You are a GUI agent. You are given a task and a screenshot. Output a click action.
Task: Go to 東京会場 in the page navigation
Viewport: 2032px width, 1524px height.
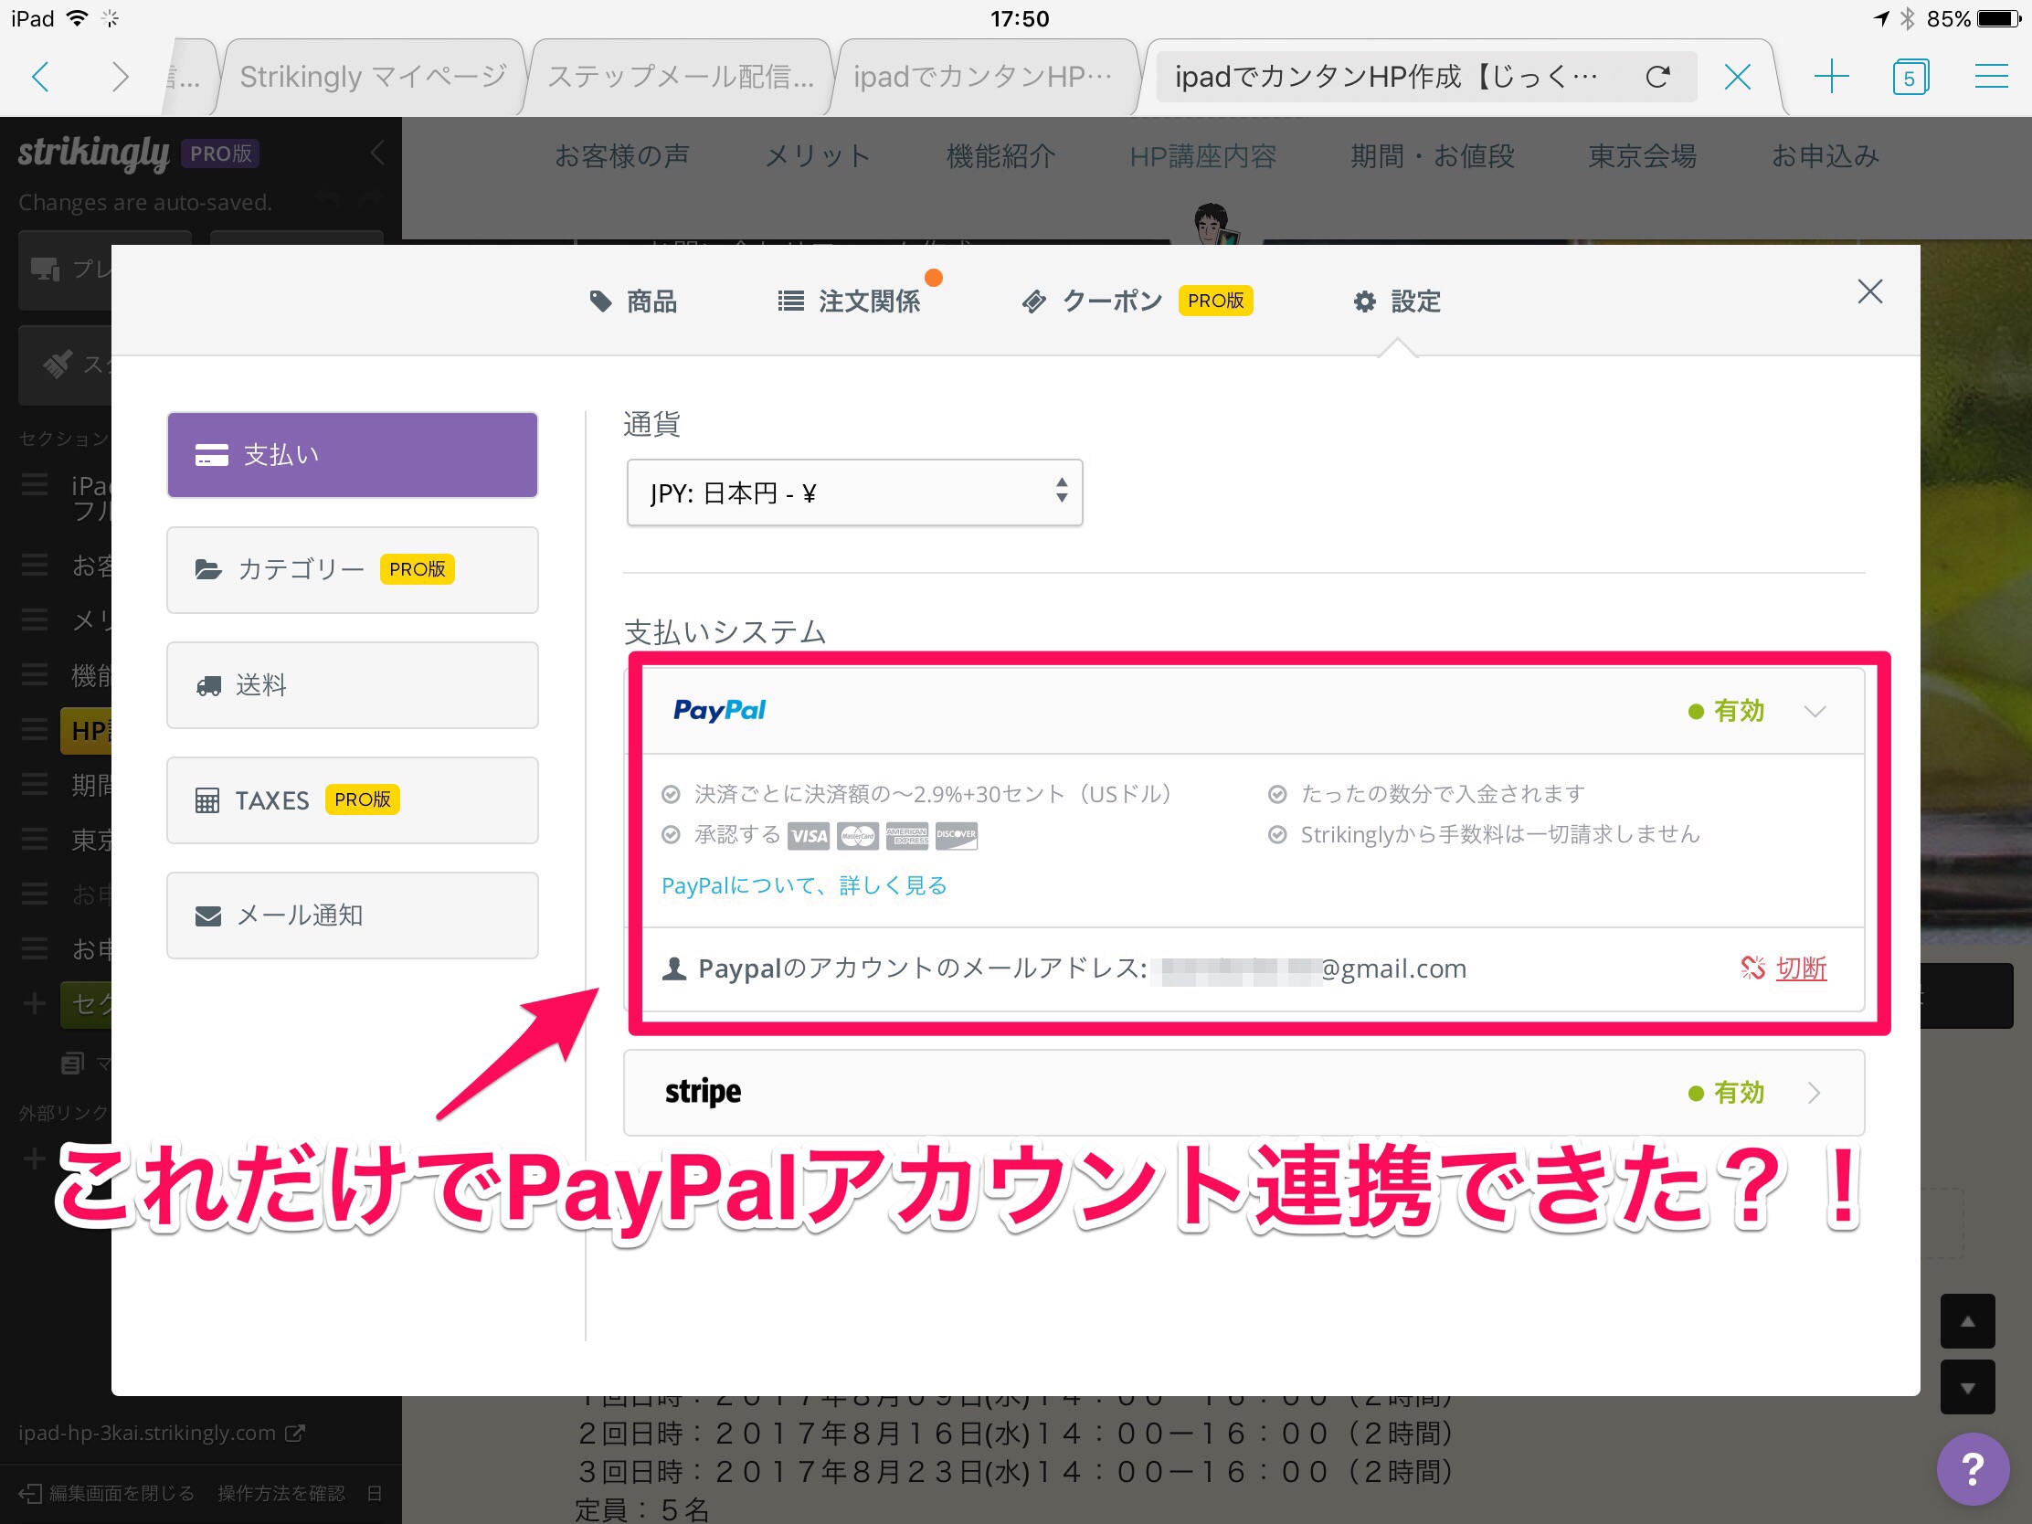tap(1643, 156)
